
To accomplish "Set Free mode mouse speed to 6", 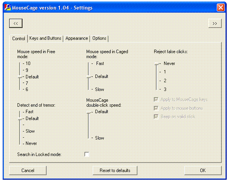I will tap(27, 89).
